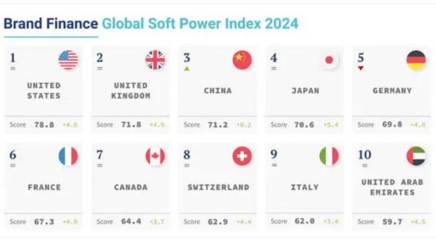Click the rank number 10 card
The image size is (436, 245).
[x=391, y=187]
